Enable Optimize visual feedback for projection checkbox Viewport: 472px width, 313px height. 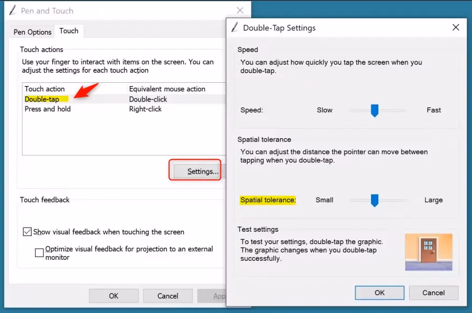39,253
